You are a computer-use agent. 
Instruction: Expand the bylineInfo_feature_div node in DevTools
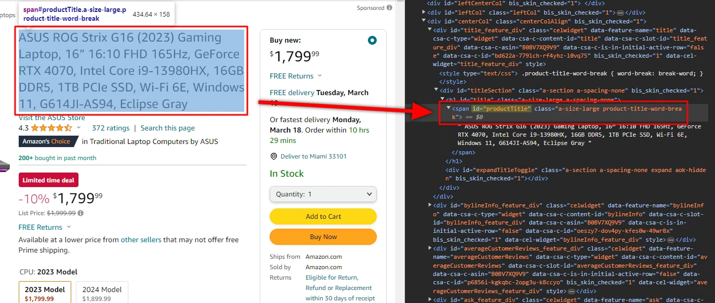[x=429, y=205]
